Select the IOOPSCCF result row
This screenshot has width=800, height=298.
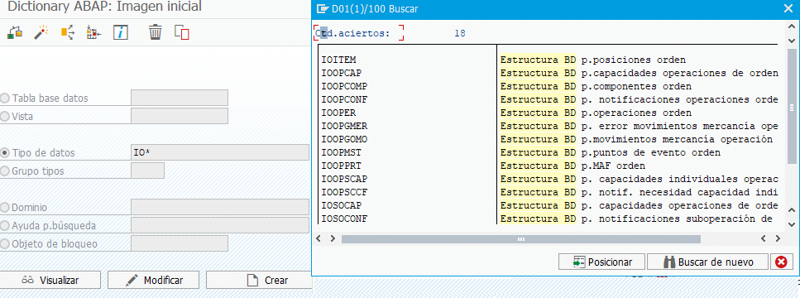pos(549,192)
